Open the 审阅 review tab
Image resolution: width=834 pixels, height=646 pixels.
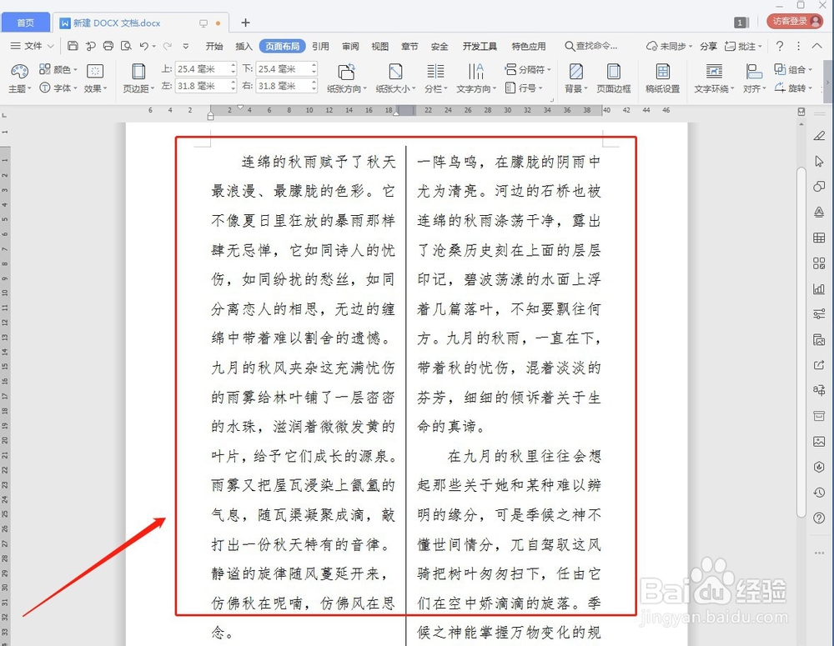point(350,47)
